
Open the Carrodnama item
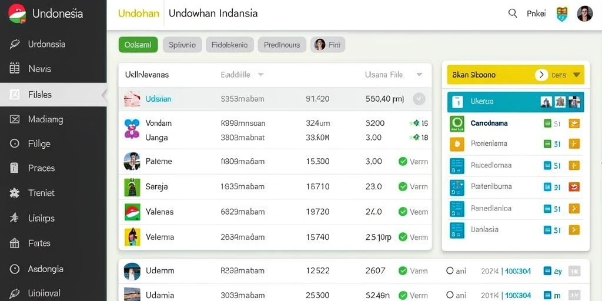pos(489,123)
